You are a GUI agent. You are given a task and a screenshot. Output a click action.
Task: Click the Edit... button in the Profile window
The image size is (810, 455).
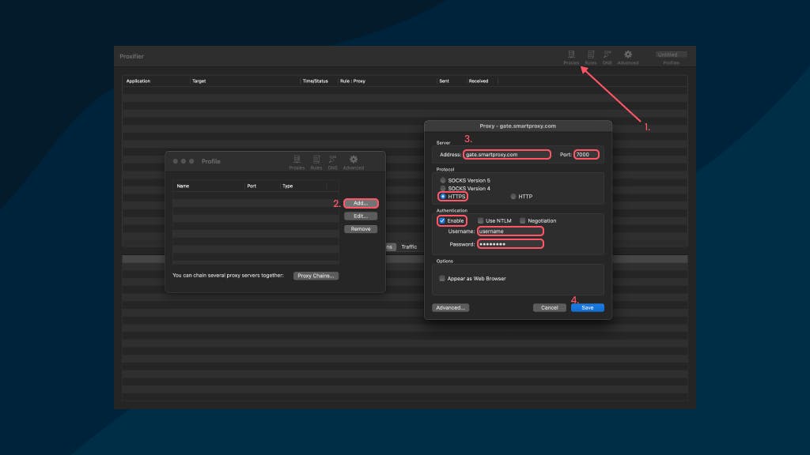[361, 216]
